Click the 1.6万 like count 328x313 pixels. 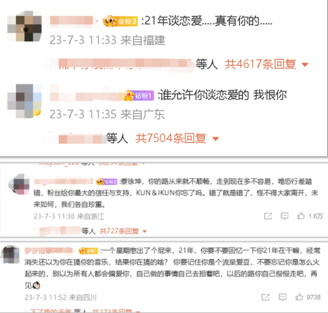pyautogui.click(x=316, y=216)
